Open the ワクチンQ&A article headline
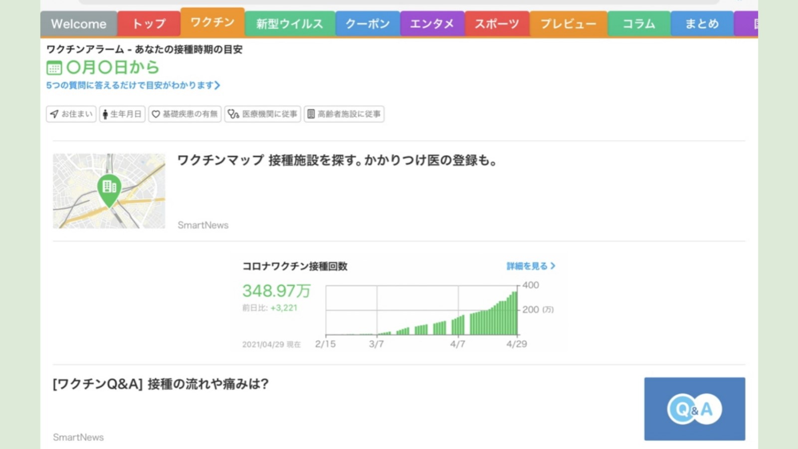 [x=161, y=384]
